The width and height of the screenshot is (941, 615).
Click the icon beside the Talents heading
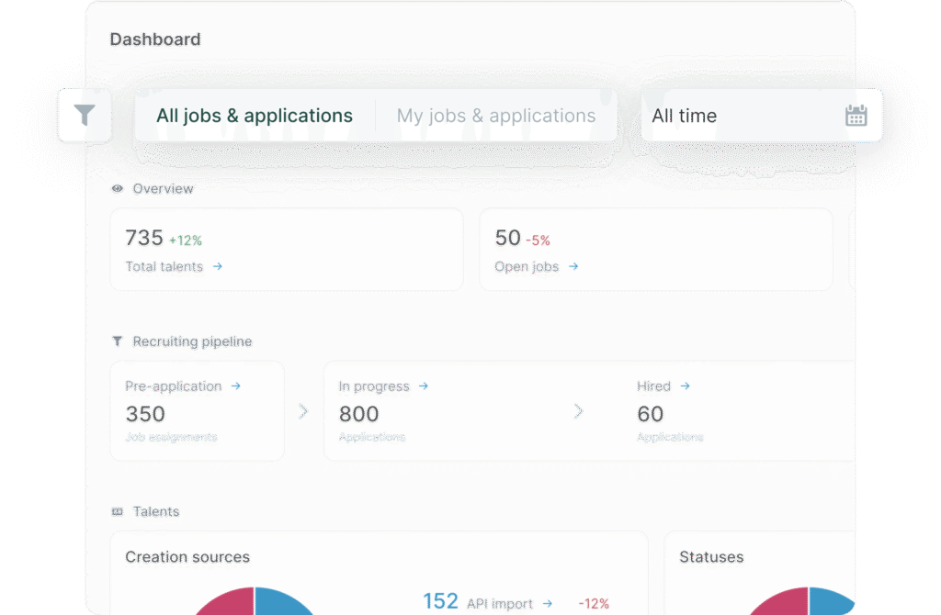coord(117,511)
